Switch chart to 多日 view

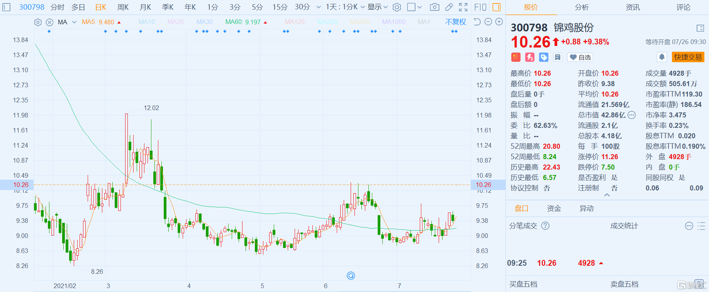pyautogui.click(x=78, y=7)
